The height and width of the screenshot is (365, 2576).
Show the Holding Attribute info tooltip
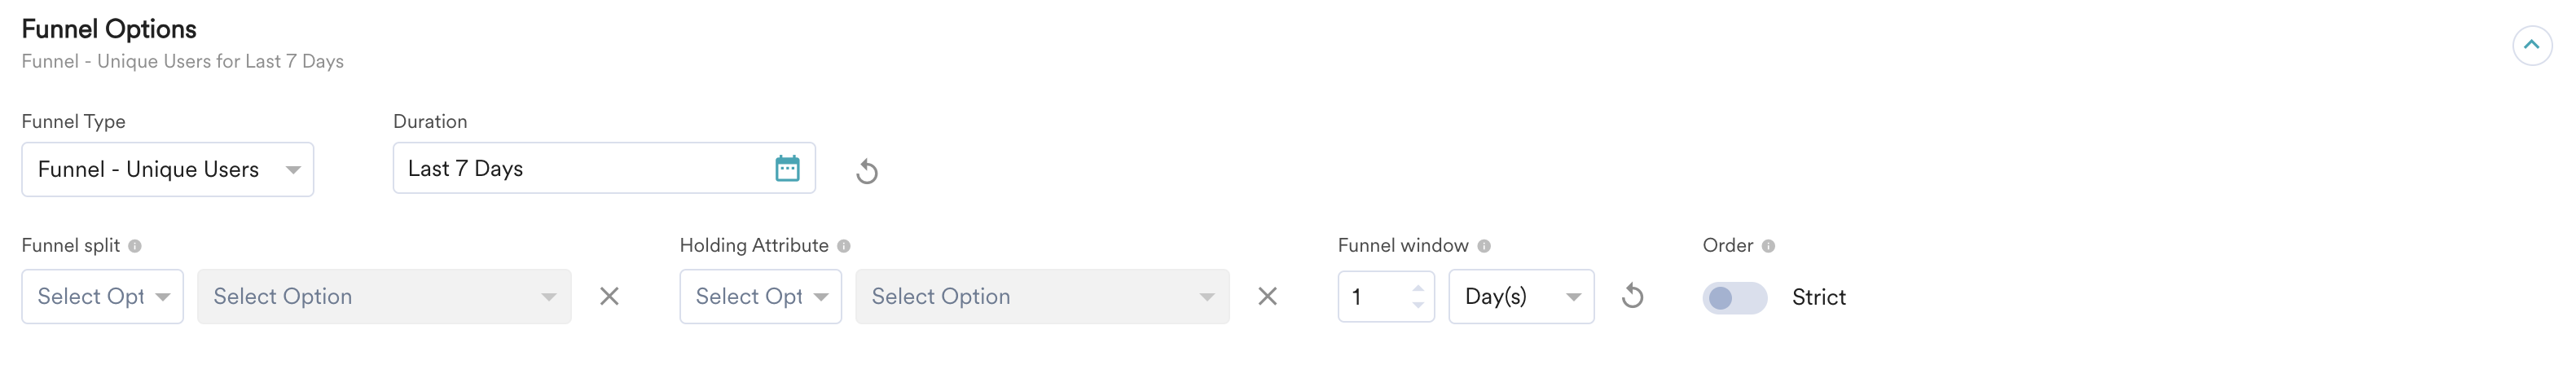point(844,246)
